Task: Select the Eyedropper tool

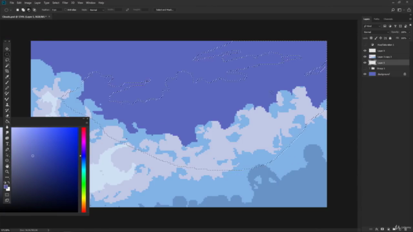Action: point(7,77)
